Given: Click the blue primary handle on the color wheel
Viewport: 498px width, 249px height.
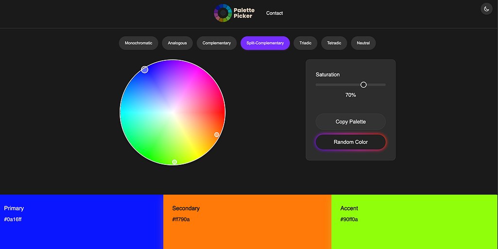Looking at the screenshot, I should (144, 70).
